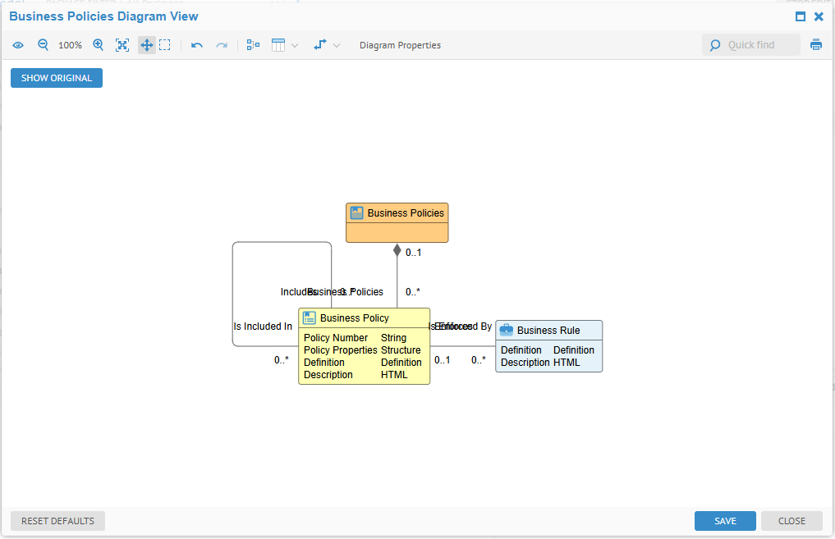Toggle the pan move tool
This screenshot has width=835, height=539.
pos(146,45)
